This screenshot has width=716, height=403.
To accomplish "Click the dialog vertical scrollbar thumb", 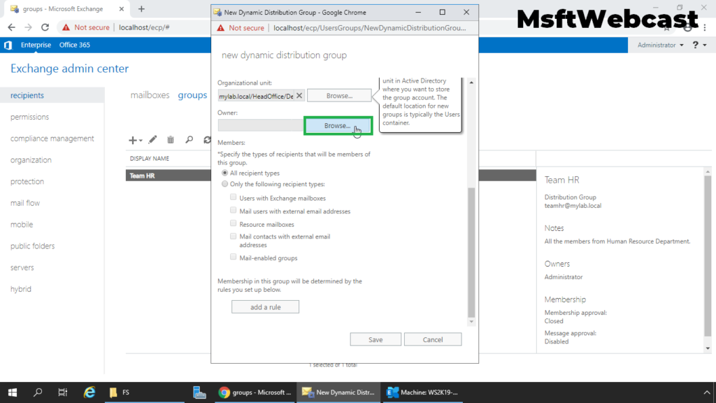I will (471, 252).
